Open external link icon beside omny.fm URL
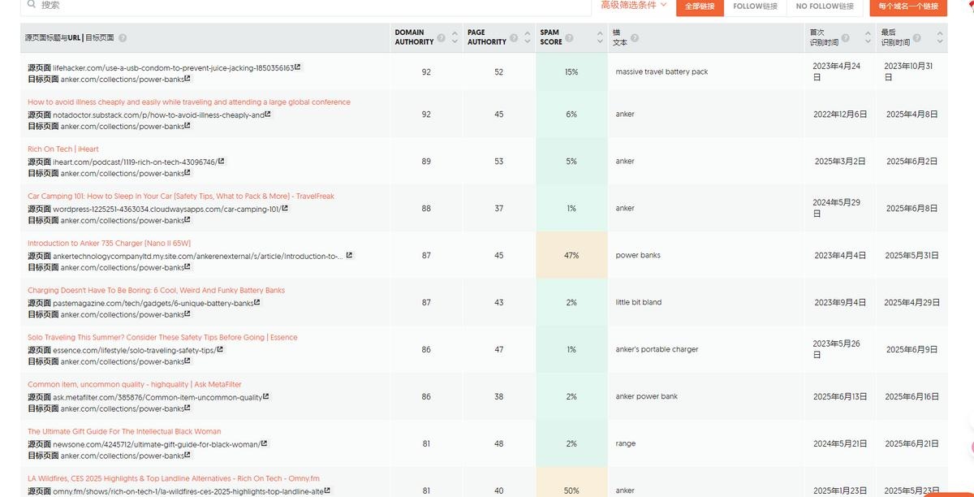Image resolution: width=974 pixels, height=497 pixels. 327,491
